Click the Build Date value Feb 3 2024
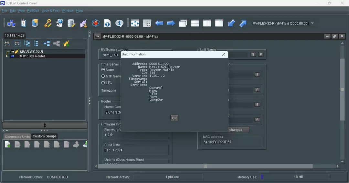Image resolution: width=349 pixels, height=183 pixels. tap(113, 150)
